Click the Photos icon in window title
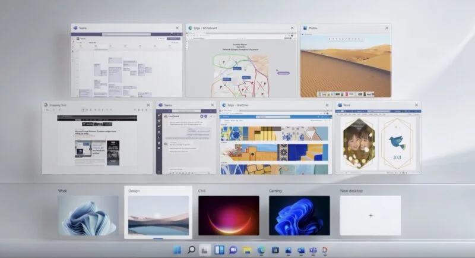Viewport: 475px width, 258px height. click(x=305, y=28)
